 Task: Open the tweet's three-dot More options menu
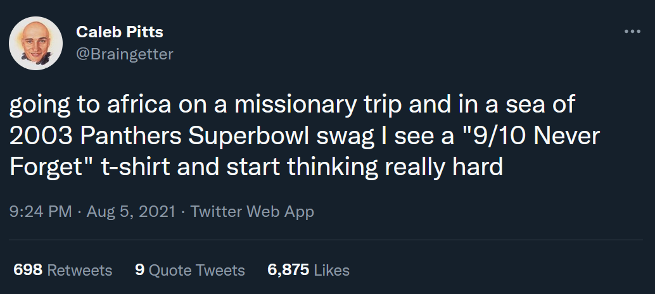632,31
